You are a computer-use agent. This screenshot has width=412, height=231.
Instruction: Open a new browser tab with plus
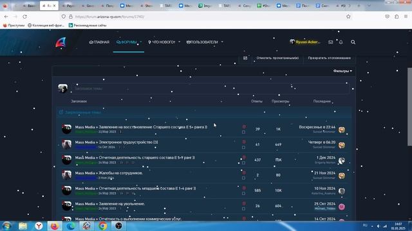pos(359,6)
